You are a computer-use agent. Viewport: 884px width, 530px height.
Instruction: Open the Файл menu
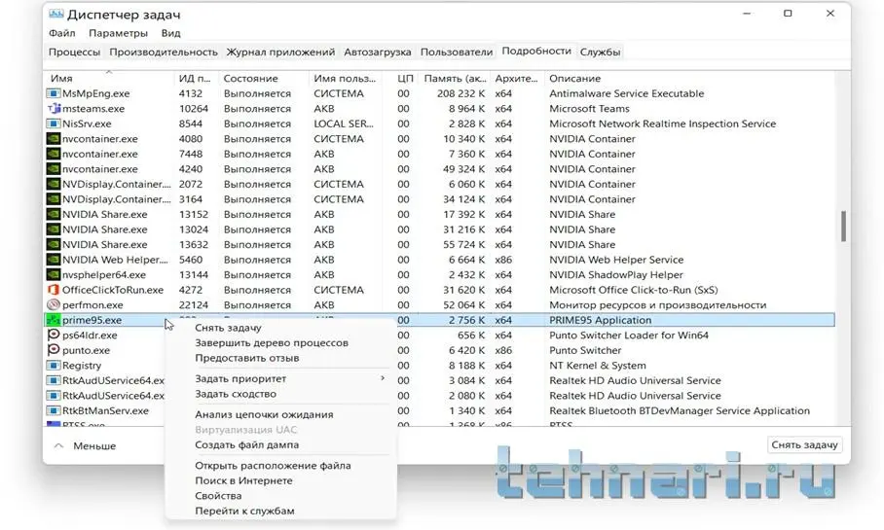pos(62,33)
